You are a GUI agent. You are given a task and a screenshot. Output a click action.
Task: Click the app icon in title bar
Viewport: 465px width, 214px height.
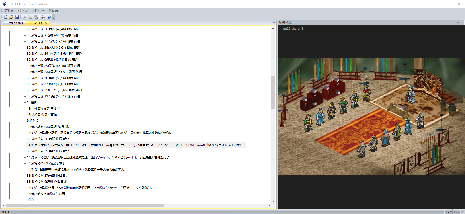[x=4, y=4]
